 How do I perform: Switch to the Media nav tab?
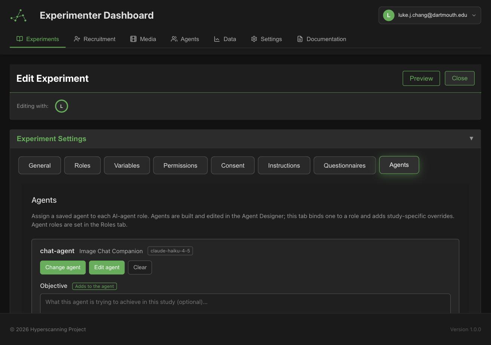143,39
